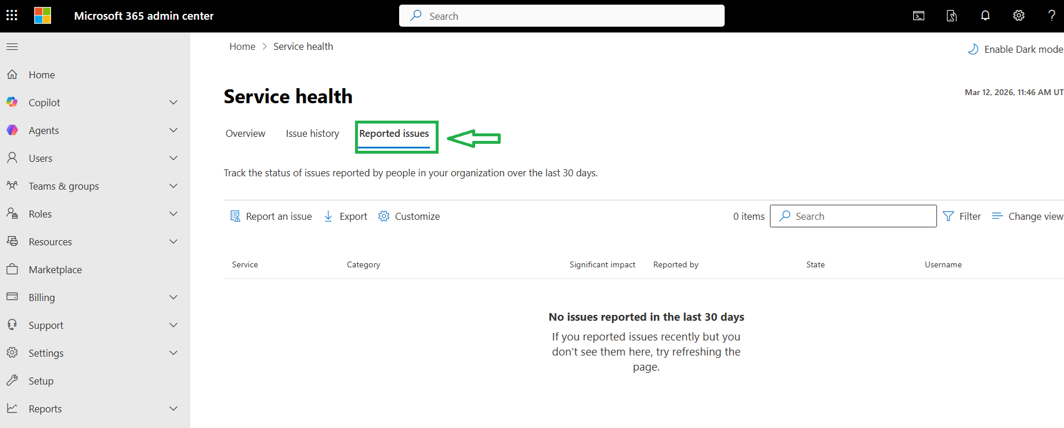Open the Filter options
The image size is (1064, 428).
962,216
